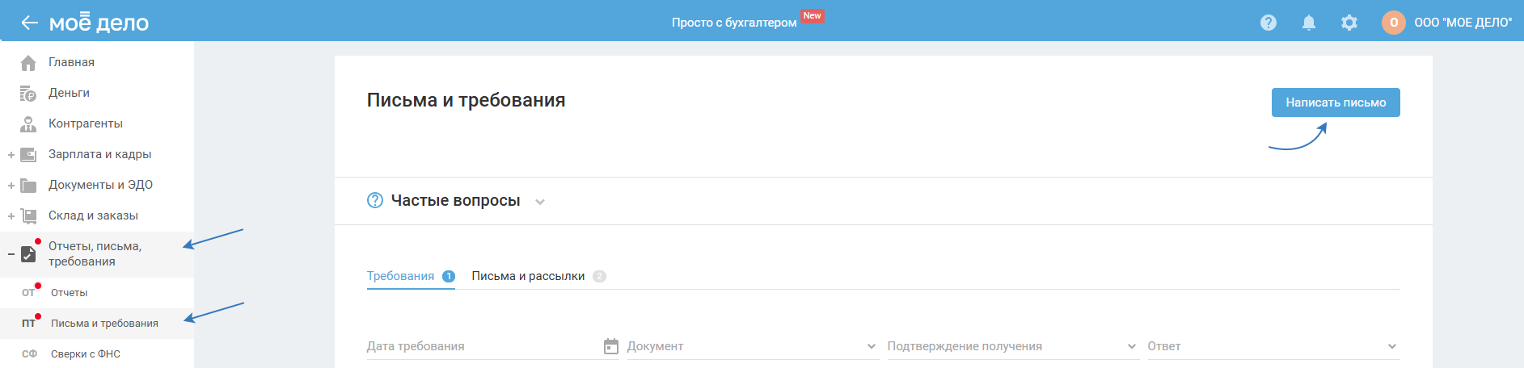This screenshot has width=1524, height=368.
Task: Click the СФ abbreviation icon
Action: tap(29, 354)
